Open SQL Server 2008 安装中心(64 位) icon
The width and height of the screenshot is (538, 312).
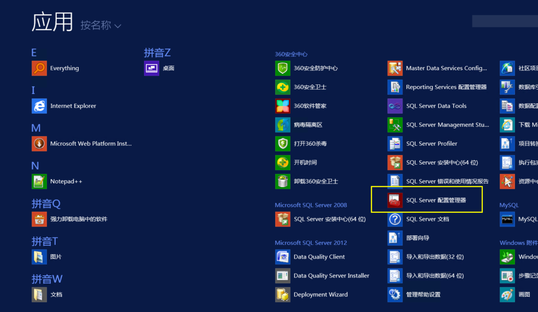[282, 219]
